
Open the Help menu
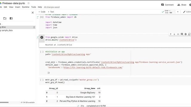pyautogui.click(x=40, y=7)
